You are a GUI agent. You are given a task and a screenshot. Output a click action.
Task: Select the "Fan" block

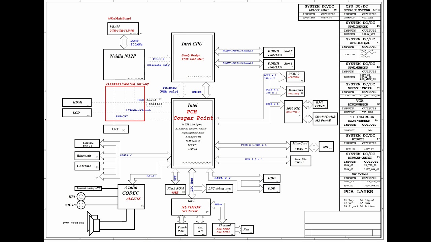(246, 230)
